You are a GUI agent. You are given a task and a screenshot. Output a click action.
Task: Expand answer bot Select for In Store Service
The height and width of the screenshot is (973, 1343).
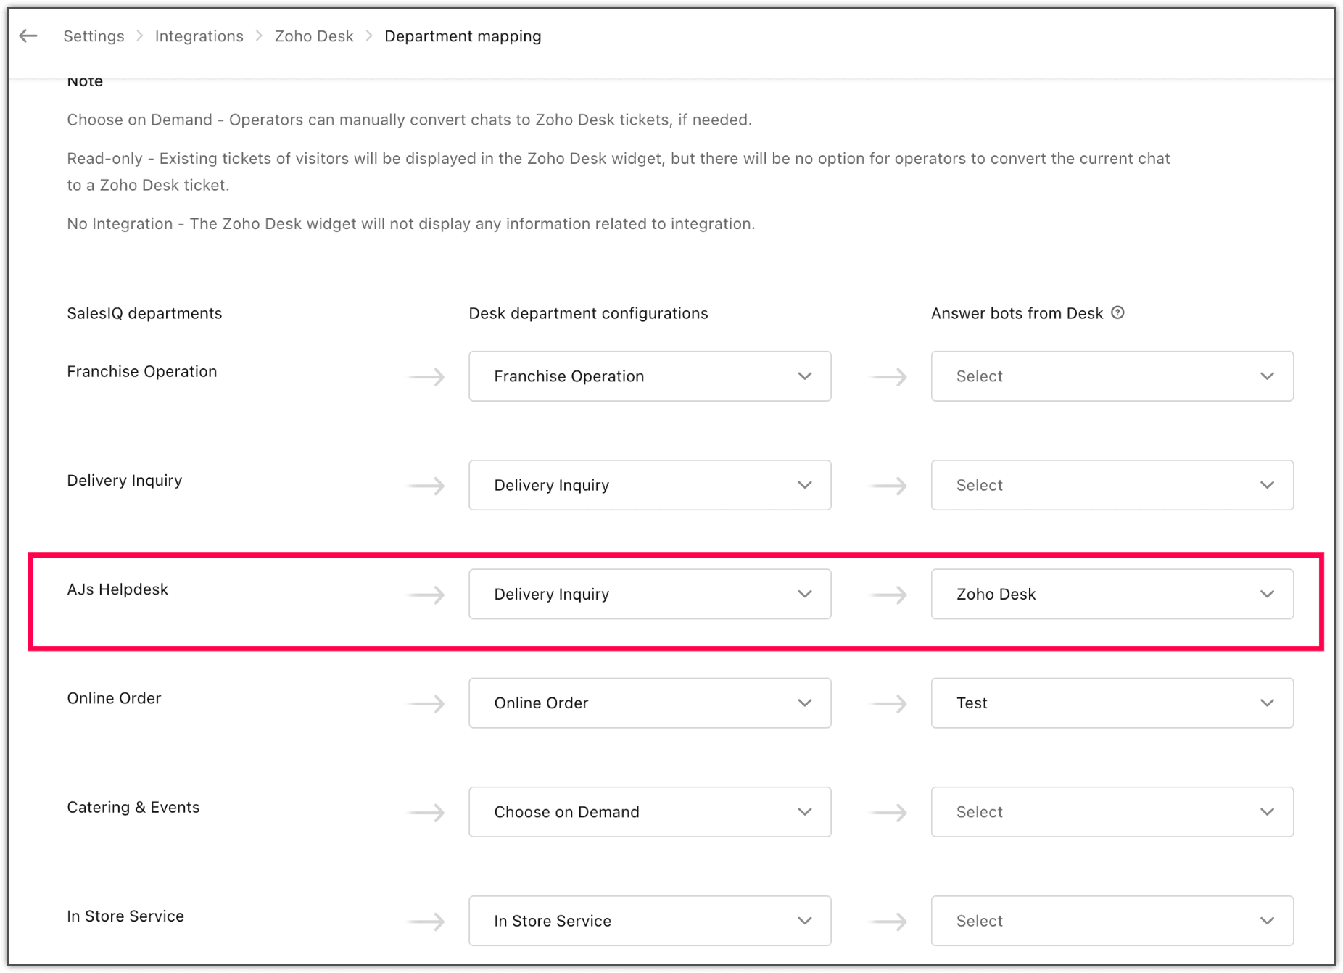[x=1112, y=921]
